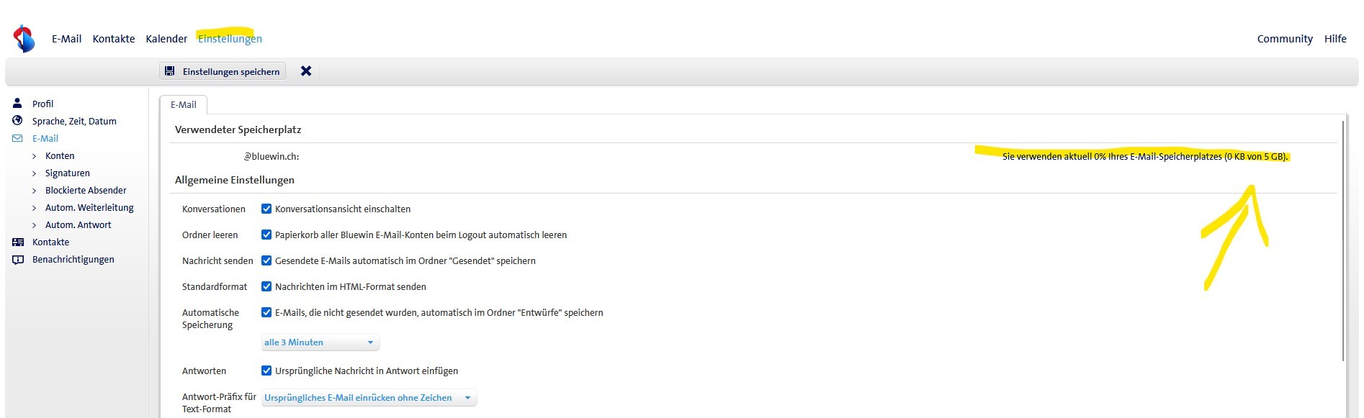Click the globe icon for Sprache, Zeit, Datum
The width and height of the screenshot is (1364, 418).
point(18,121)
